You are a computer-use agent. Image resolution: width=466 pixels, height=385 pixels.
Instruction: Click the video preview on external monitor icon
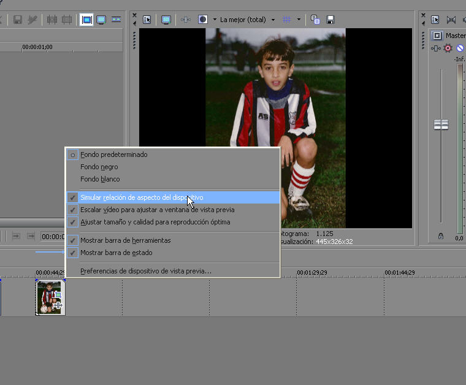coord(166,20)
